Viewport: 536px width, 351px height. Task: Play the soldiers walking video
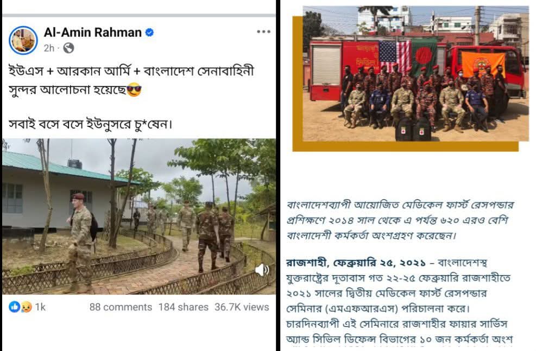click(139, 216)
